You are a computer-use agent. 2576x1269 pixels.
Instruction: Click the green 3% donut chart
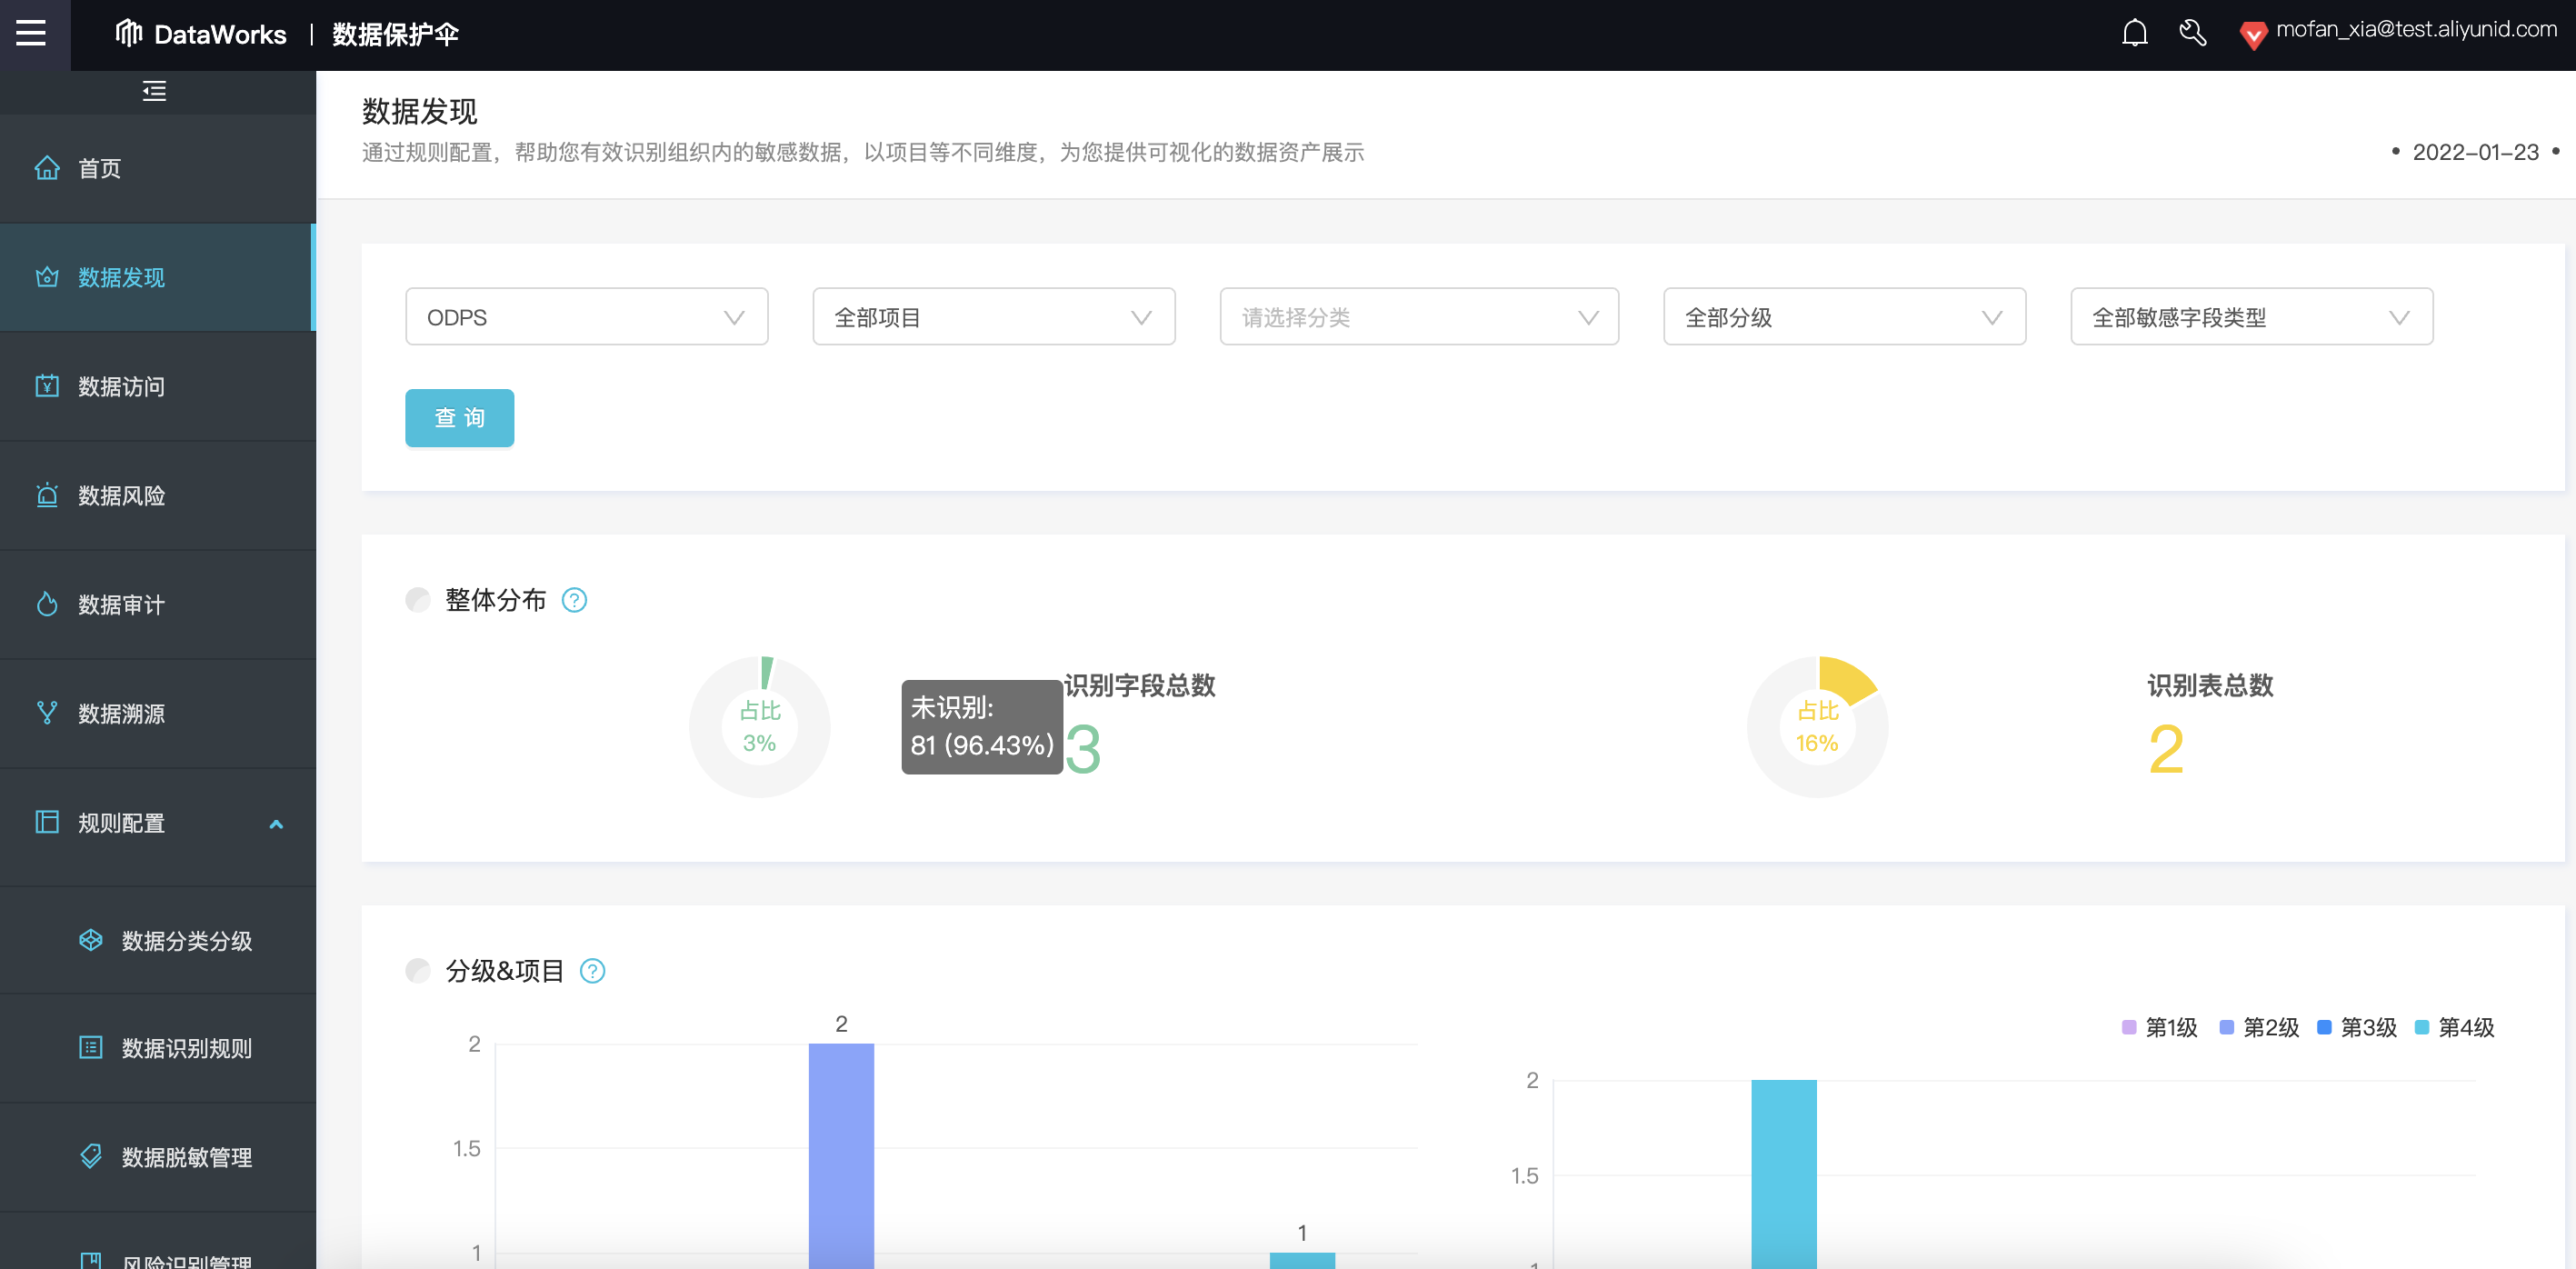click(759, 727)
